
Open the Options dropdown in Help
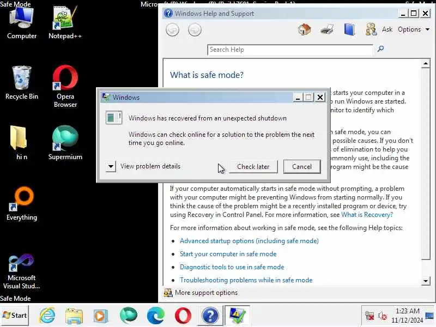414,29
